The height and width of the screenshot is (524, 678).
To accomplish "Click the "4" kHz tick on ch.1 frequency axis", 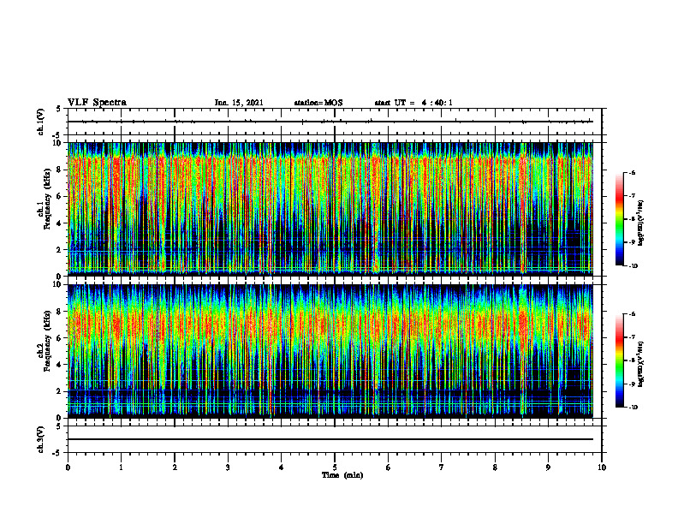I will (60, 223).
